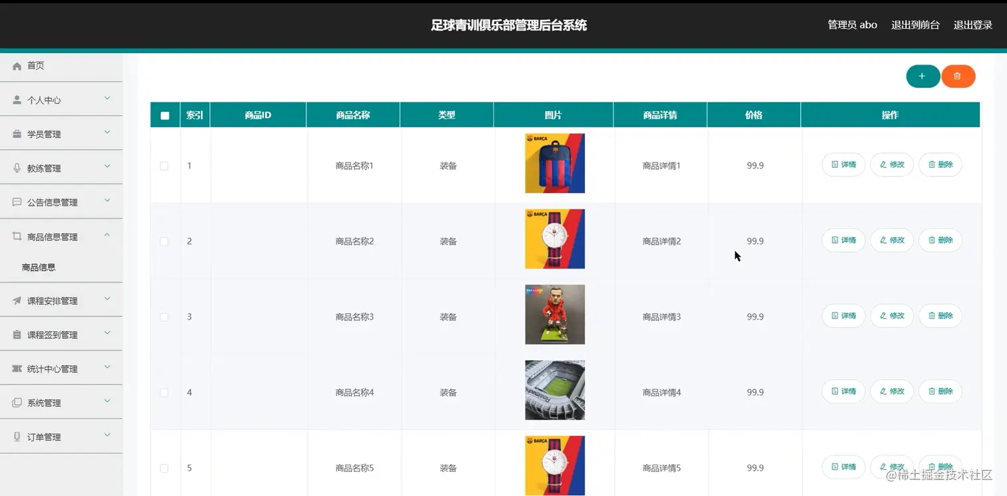The height and width of the screenshot is (496, 1007).
Task: Click the paper plane icon for 课程安排管理
Action: click(x=17, y=300)
